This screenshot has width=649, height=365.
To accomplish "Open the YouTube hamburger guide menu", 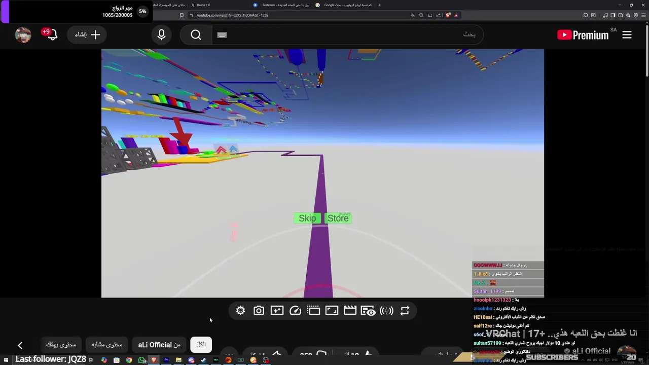I will [627, 35].
